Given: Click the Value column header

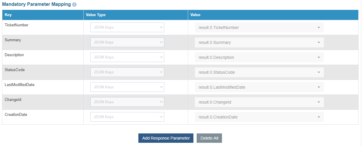Looking at the screenshot, I should pyautogui.click(x=195, y=15).
